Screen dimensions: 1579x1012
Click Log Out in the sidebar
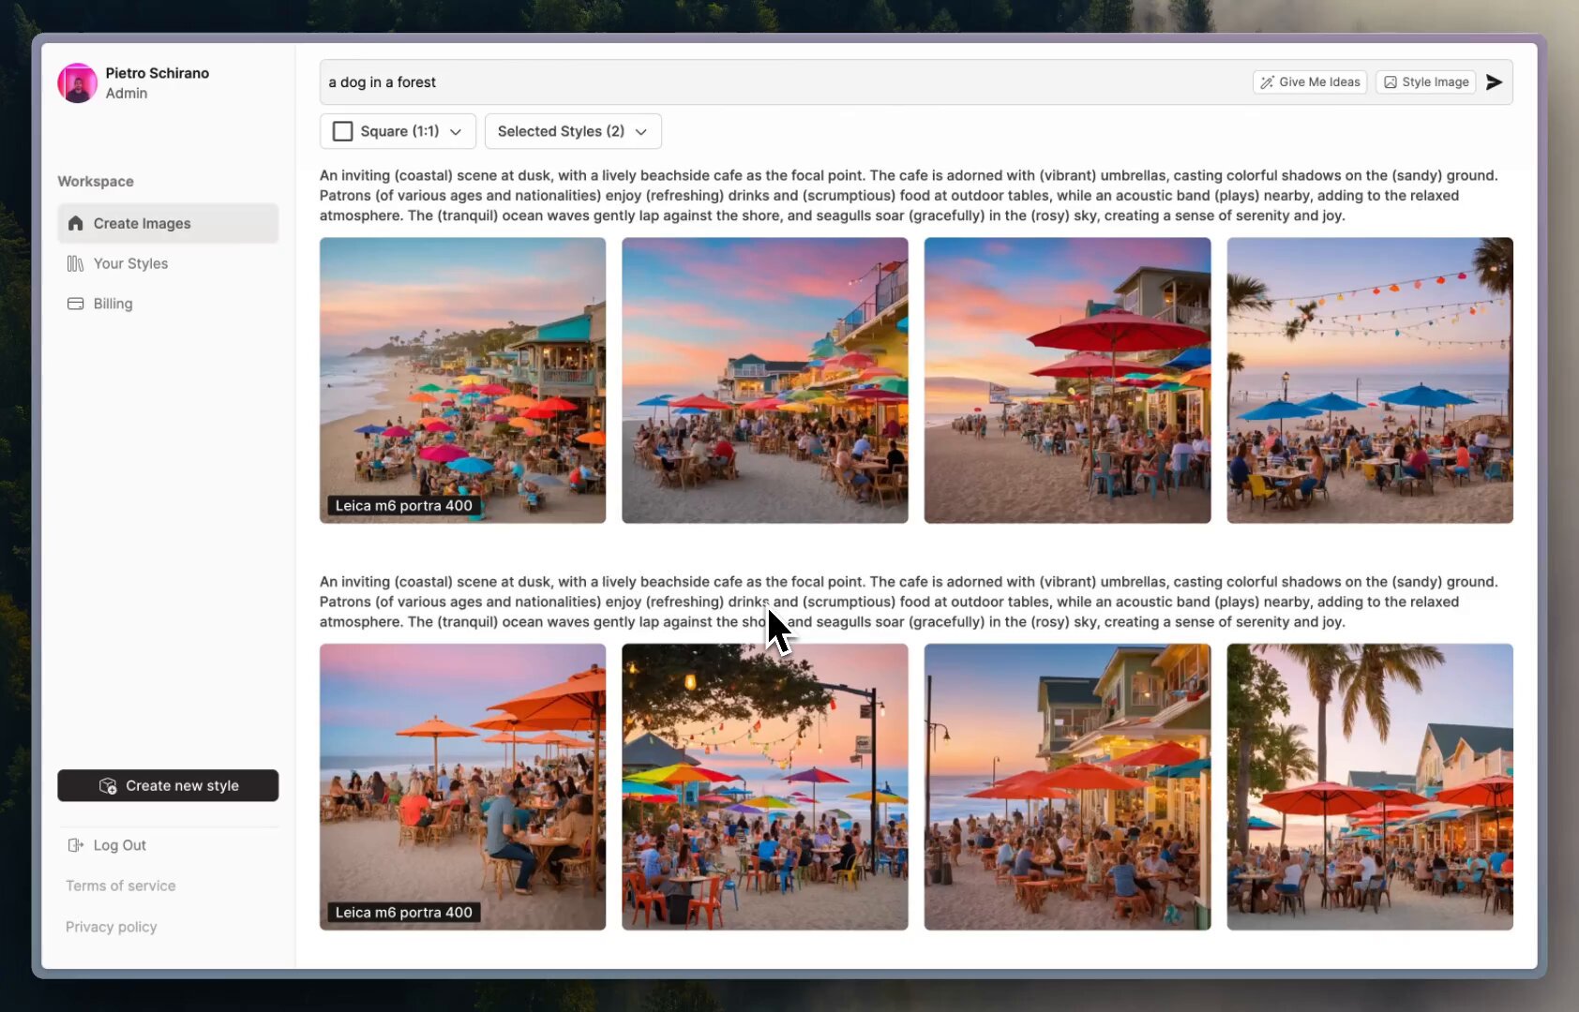point(107,845)
